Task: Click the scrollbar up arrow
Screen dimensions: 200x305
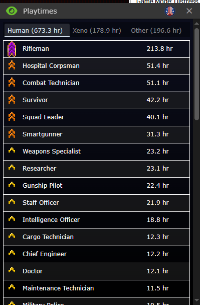Action: [x=196, y=23]
